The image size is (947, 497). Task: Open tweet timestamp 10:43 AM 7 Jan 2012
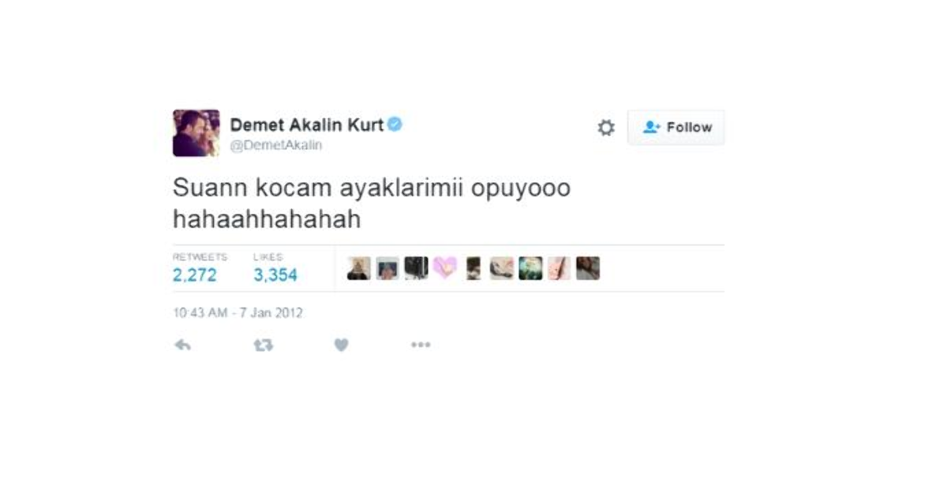(x=238, y=313)
